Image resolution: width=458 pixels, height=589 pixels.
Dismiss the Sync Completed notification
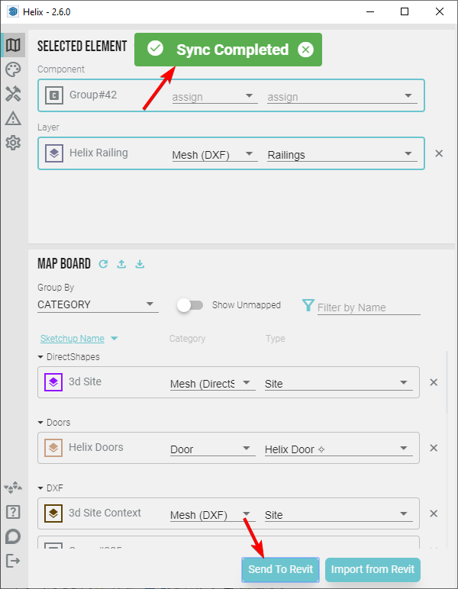pyautogui.click(x=305, y=50)
